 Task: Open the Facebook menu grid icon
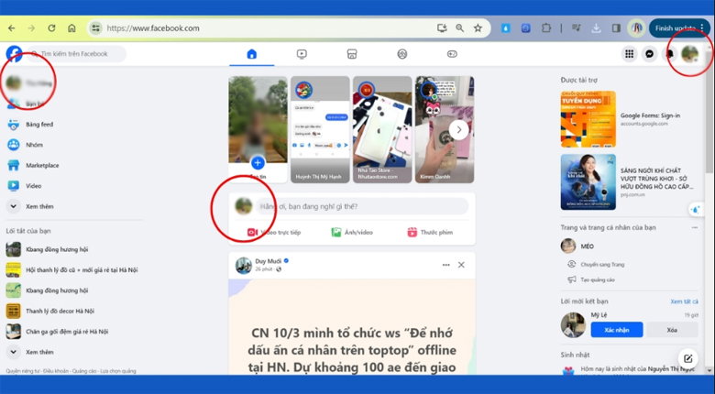[x=629, y=54]
